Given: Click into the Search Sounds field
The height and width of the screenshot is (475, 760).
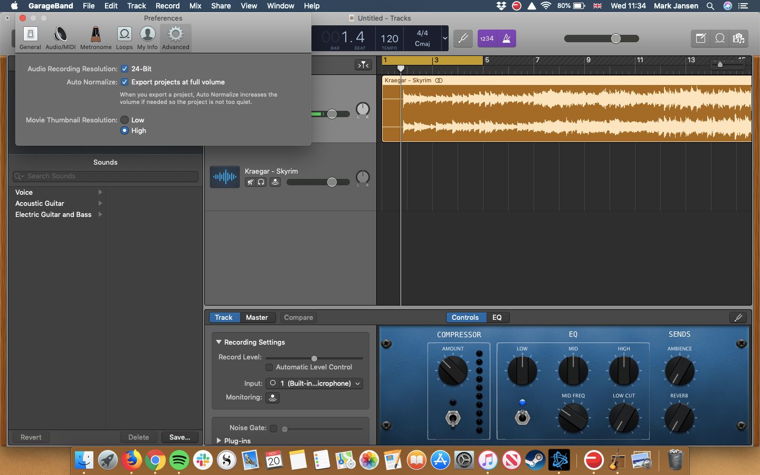Looking at the screenshot, I should [x=106, y=176].
